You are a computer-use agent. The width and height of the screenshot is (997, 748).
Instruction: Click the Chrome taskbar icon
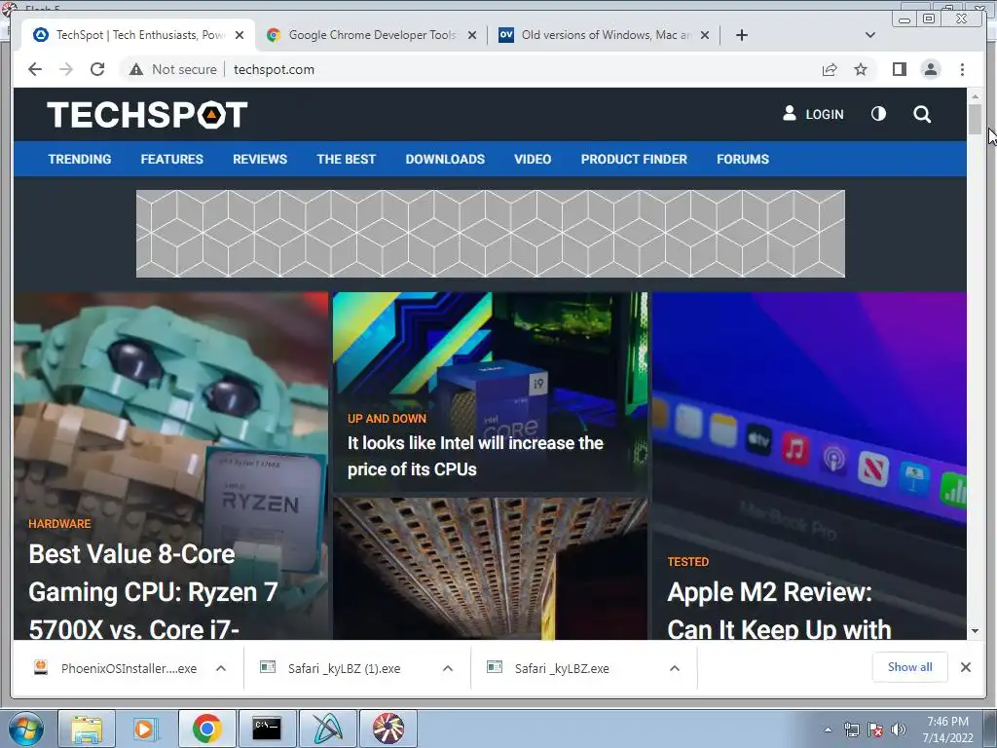(x=206, y=729)
